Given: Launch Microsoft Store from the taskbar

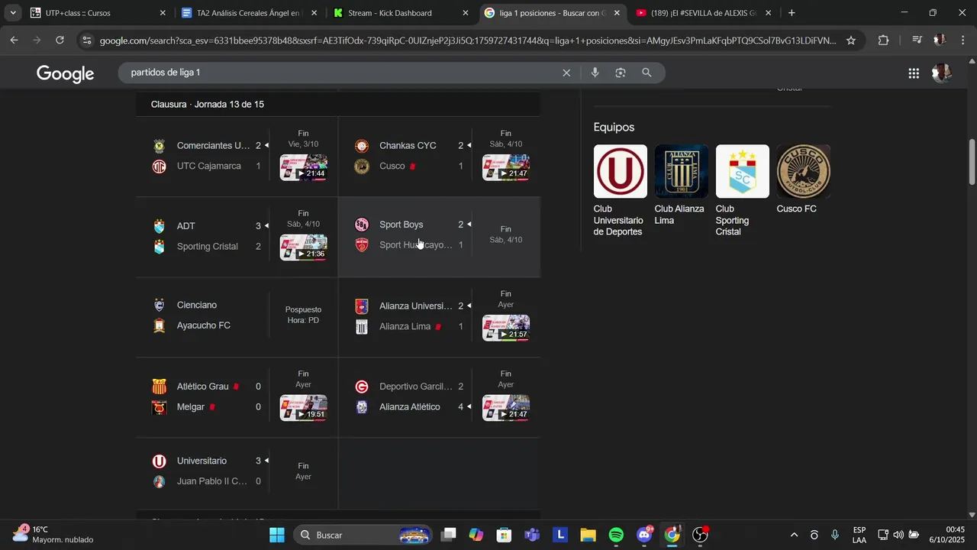Looking at the screenshot, I should 504,535.
